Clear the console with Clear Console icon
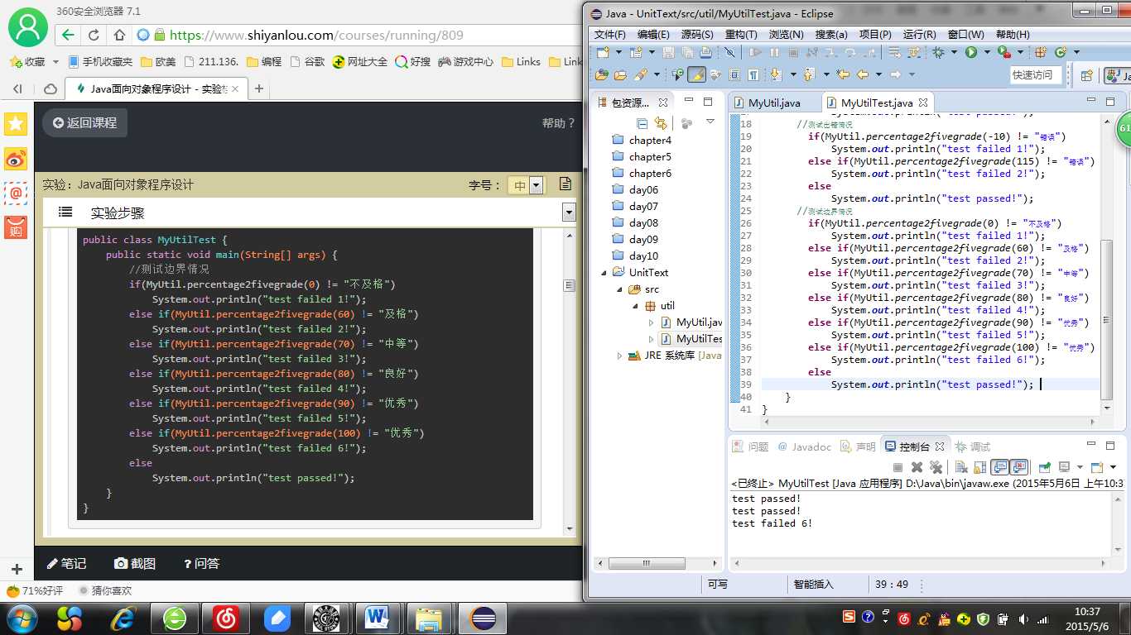Screen dimensions: 1131x635 [x=961, y=467]
